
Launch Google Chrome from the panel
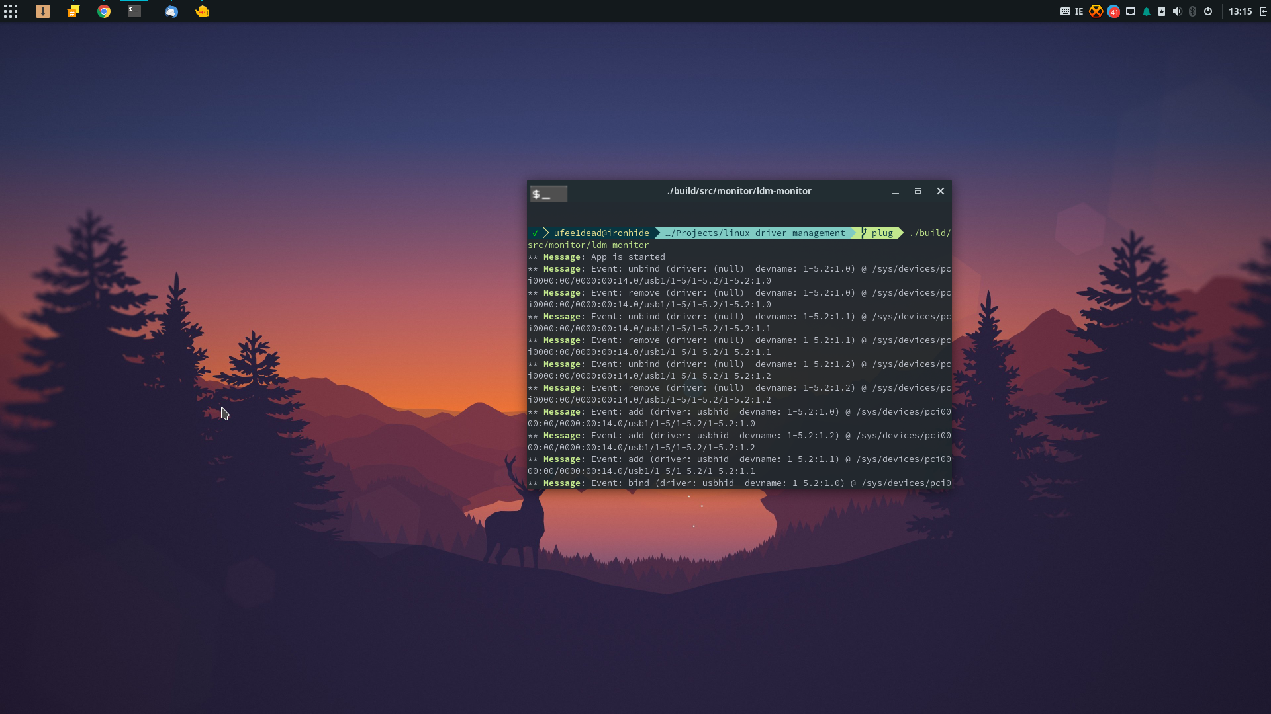(x=104, y=11)
